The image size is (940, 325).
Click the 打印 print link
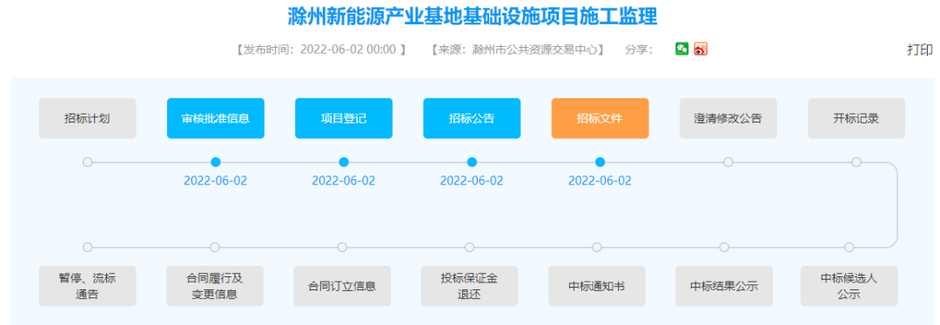click(920, 50)
